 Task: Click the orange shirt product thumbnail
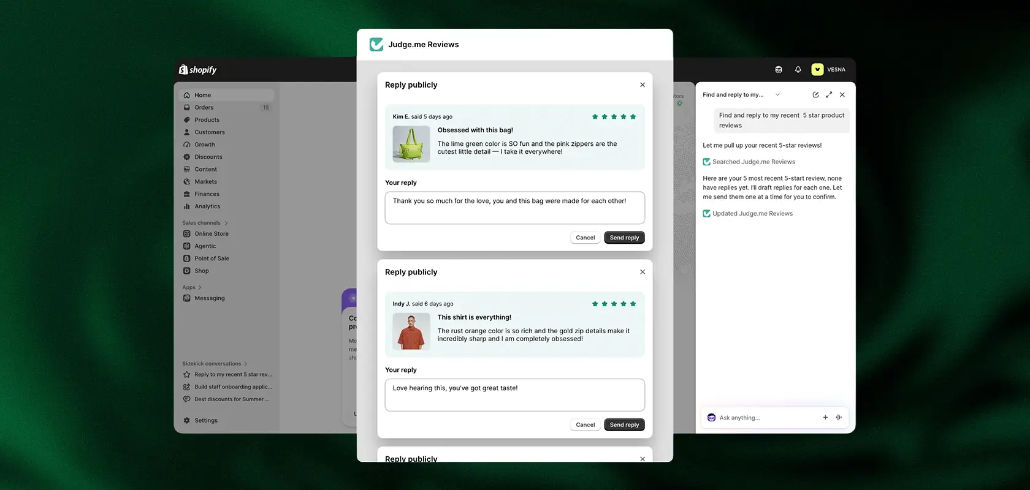point(411,331)
